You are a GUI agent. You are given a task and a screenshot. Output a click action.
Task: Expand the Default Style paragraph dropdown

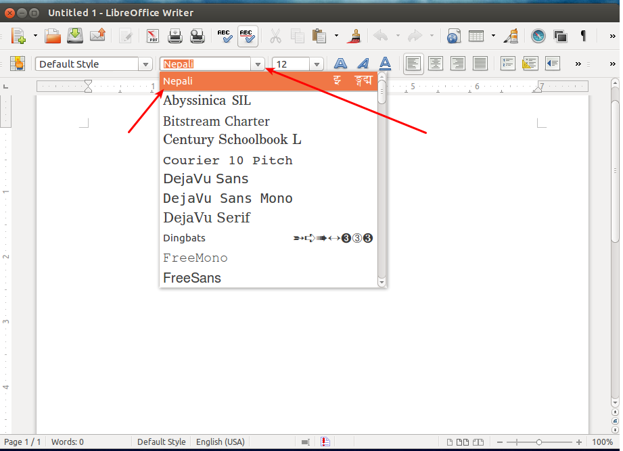point(145,64)
